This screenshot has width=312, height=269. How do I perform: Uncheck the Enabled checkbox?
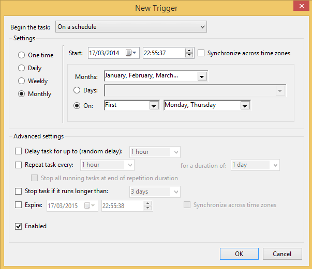click(x=19, y=226)
